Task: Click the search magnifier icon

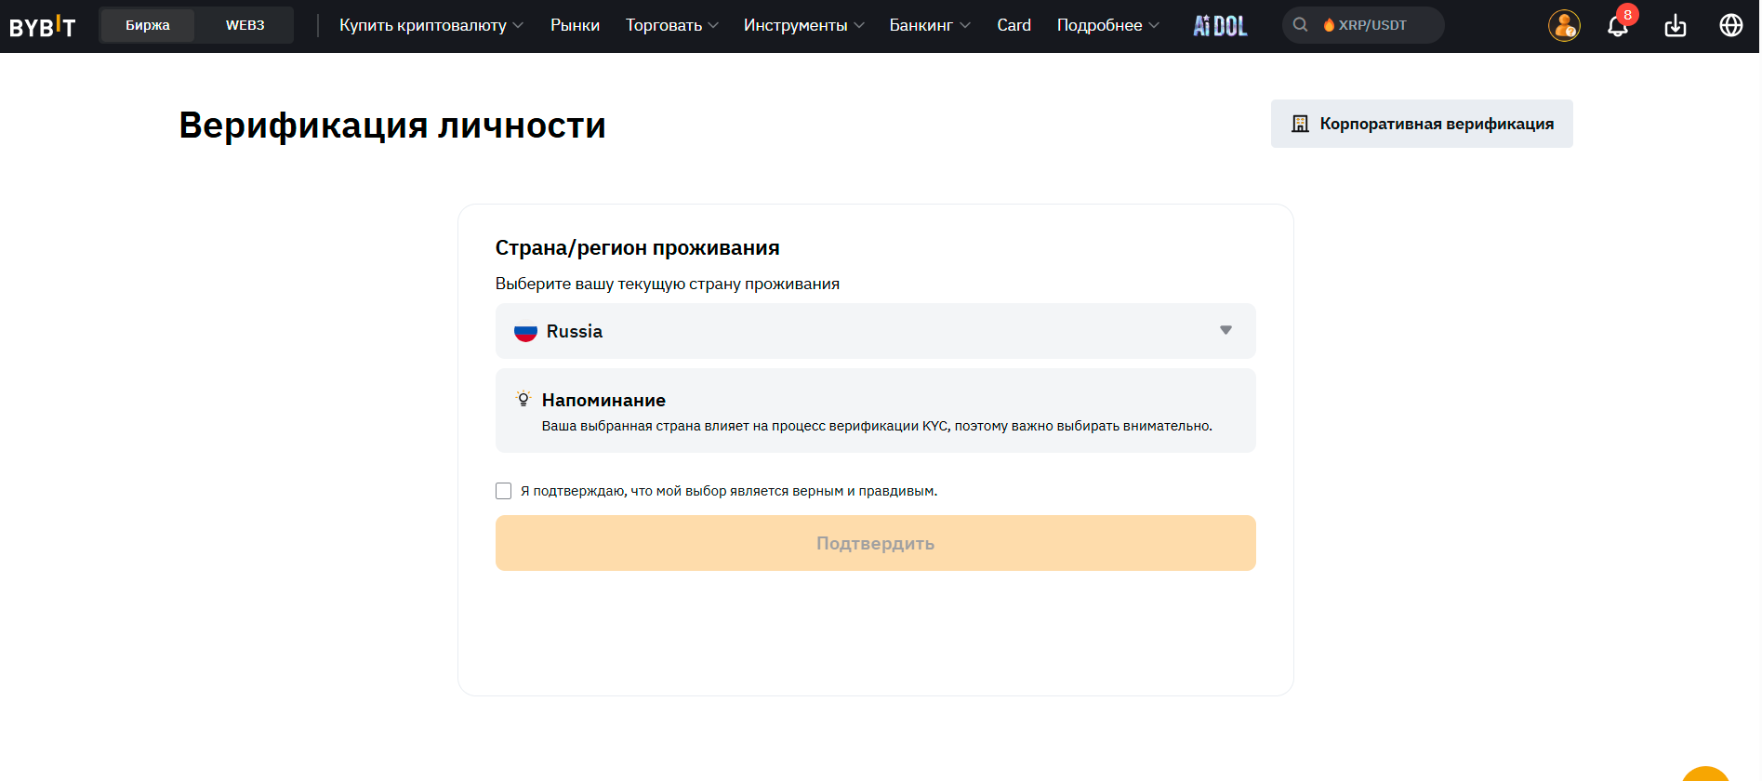Action: point(1301,25)
